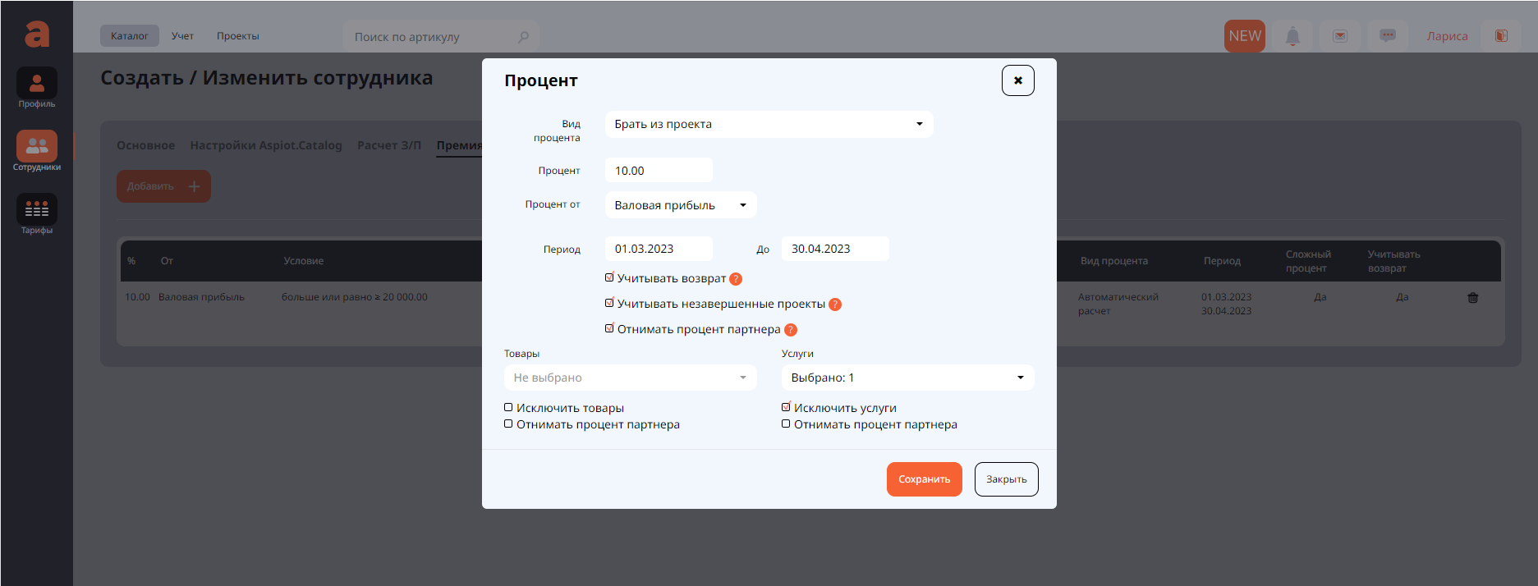The image size is (1538, 586).
Task: Open Вид процента dropdown
Action: point(769,124)
